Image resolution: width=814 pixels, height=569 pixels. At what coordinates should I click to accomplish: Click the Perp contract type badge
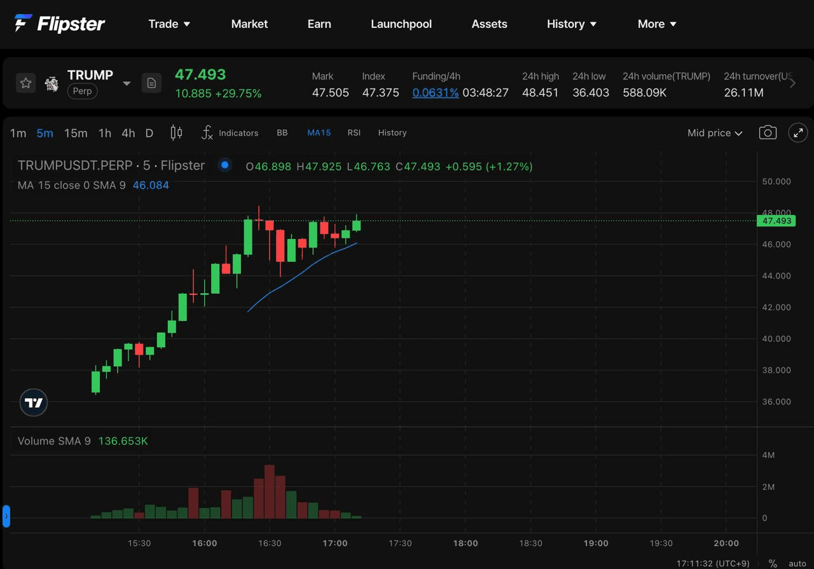pos(82,91)
